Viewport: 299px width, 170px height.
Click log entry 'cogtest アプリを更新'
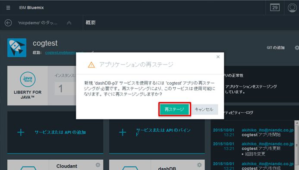coord(261,148)
